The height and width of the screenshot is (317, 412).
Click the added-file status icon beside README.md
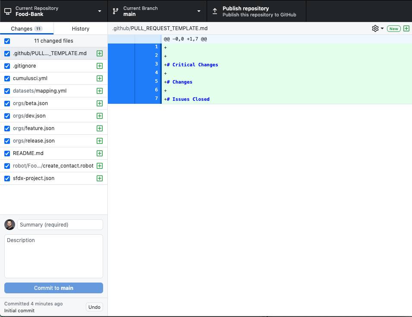(99, 153)
